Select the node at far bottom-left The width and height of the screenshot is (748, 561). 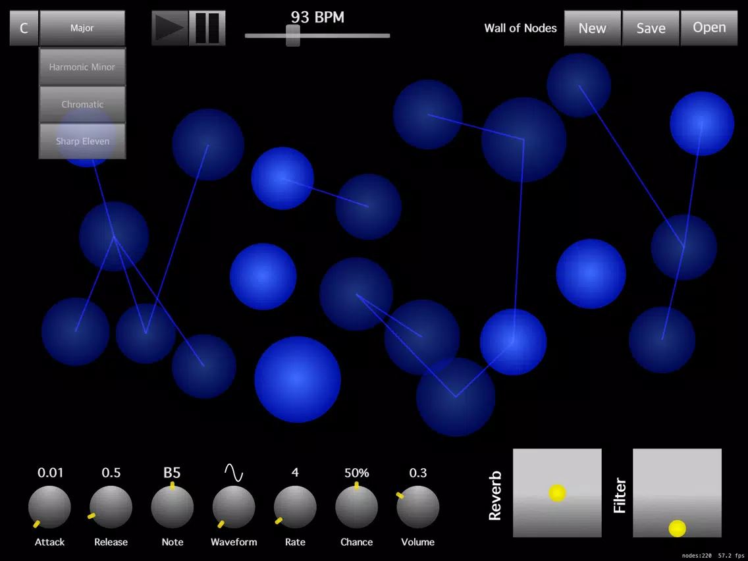[x=75, y=332]
